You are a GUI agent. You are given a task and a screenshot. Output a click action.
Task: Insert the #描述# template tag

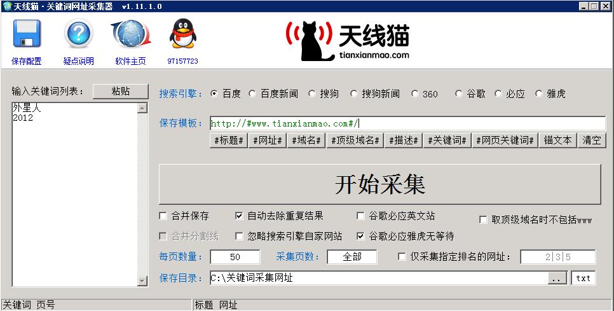[404, 140]
